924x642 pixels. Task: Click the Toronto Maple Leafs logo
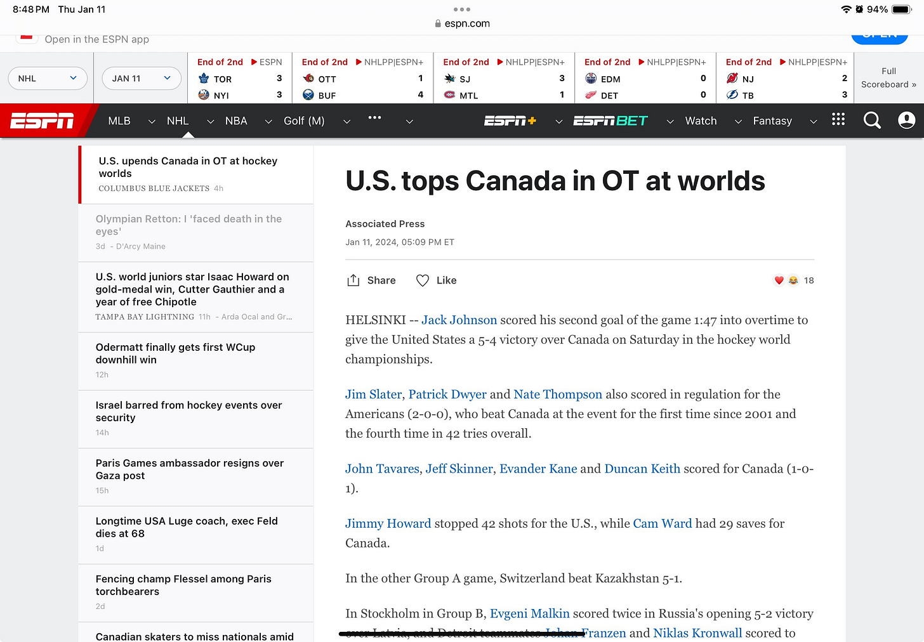point(204,79)
